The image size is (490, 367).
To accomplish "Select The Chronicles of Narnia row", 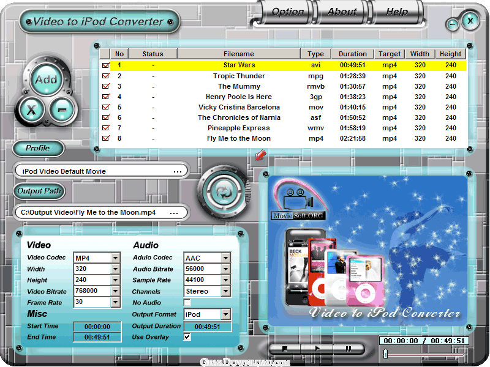I will point(283,117).
